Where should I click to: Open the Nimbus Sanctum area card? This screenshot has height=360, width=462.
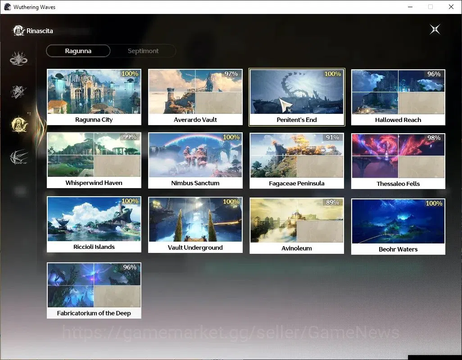[x=195, y=161]
